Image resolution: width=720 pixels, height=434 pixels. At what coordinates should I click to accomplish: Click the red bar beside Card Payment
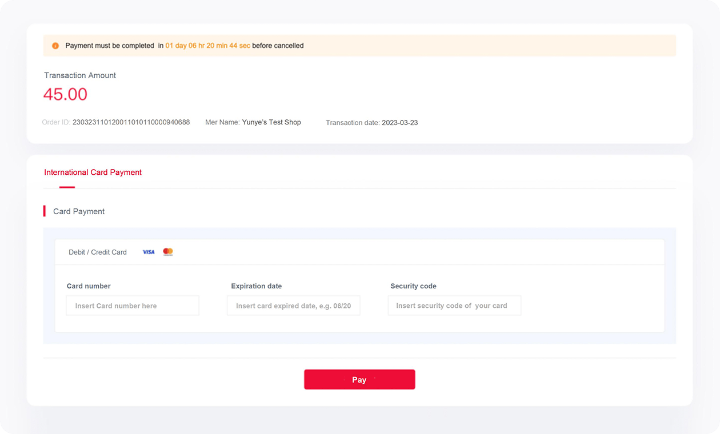click(45, 211)
